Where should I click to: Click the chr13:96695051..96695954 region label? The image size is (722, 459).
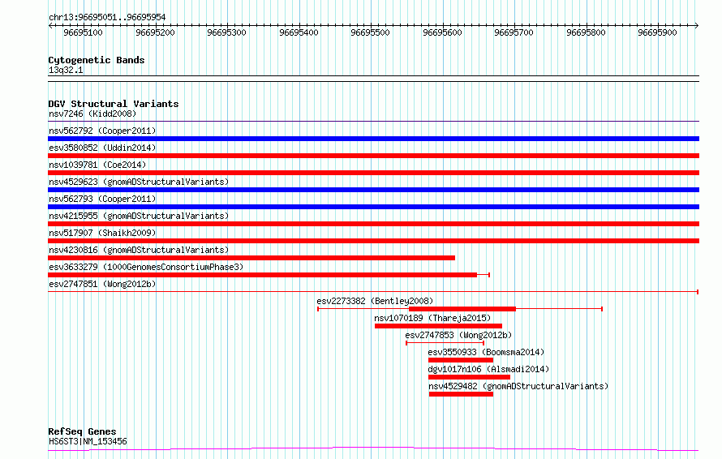(107, 17)
